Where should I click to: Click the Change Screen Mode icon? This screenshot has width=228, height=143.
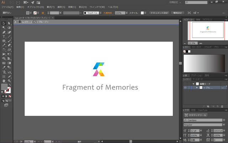pos(6,105)
